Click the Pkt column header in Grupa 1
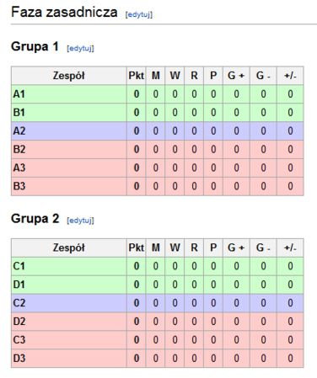317x378 pixels. coord(137,76)
